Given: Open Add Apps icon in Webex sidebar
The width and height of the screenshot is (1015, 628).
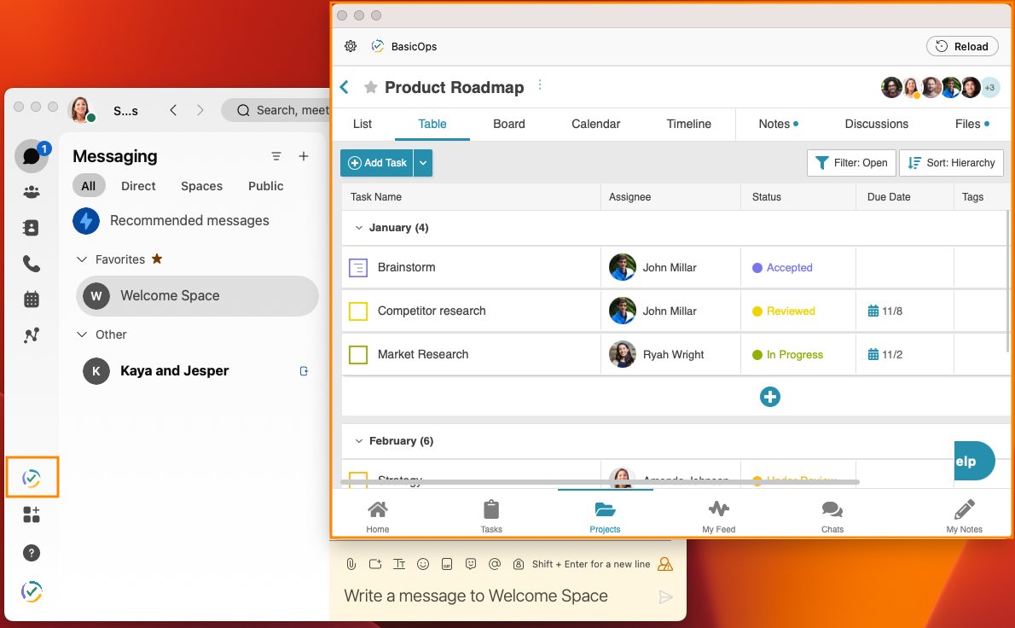Looking at the screenshot, I should click(x=31, y=515).
